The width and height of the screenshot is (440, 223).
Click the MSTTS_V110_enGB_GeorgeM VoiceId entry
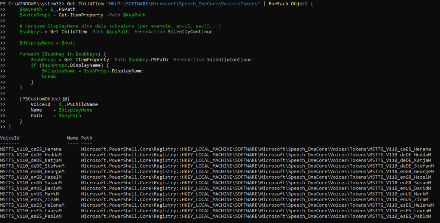[32, 172]
